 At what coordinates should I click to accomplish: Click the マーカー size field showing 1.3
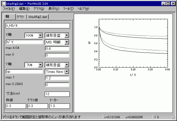tap(59, 106)
